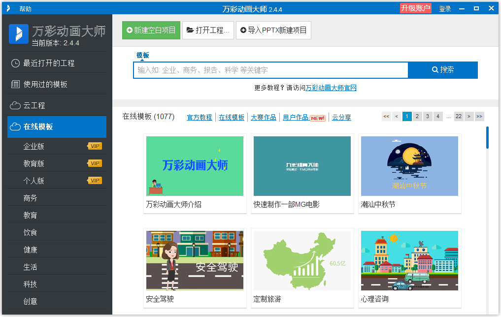Go to next page with > button
The image size is (501, 317).
pyautogui.click(x=469, y=116)
